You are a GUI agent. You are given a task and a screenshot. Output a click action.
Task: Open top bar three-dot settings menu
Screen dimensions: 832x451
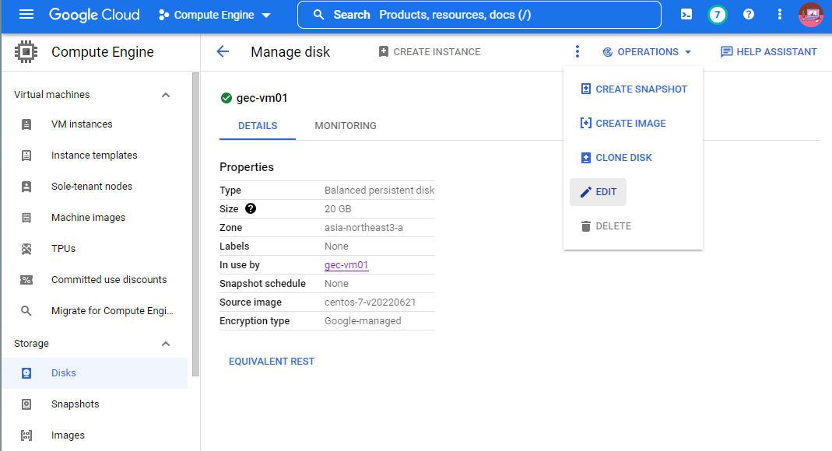[780, 14]
